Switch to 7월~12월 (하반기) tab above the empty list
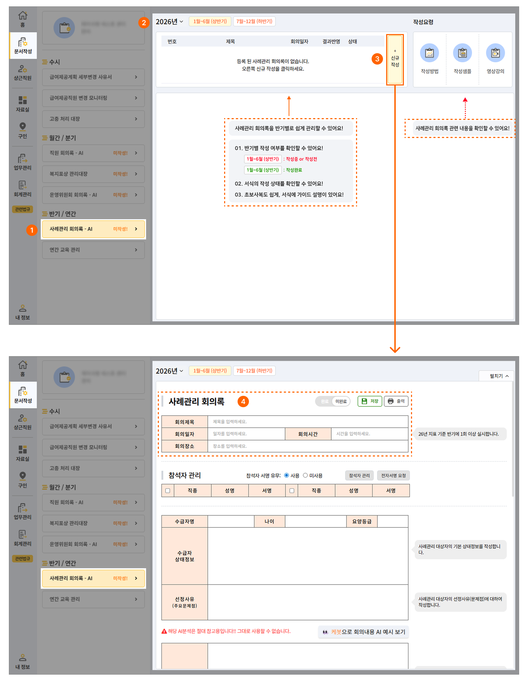528x681 pixels. [x=254, y=21]
